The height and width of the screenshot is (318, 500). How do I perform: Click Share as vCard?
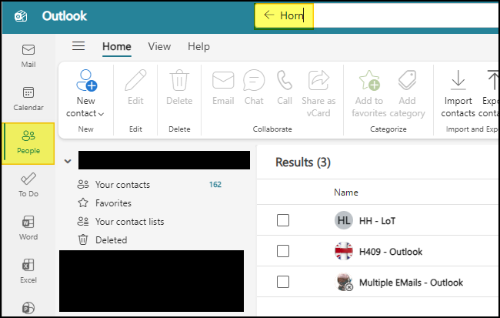pyautogui.click(x=318, y=94)
